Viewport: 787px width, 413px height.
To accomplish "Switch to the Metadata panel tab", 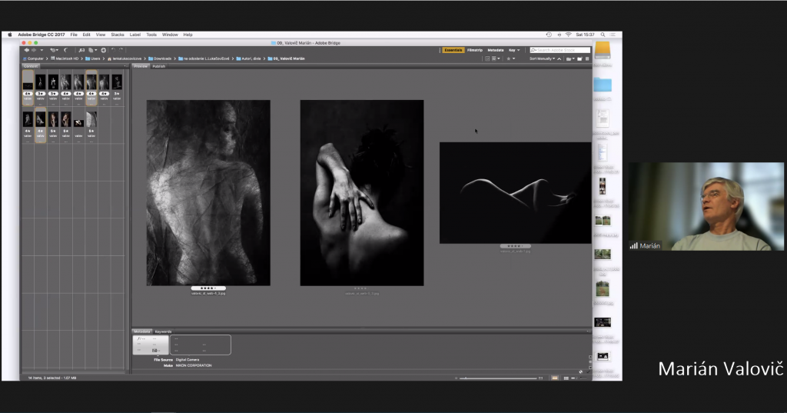I will click(x=142, y=331).
